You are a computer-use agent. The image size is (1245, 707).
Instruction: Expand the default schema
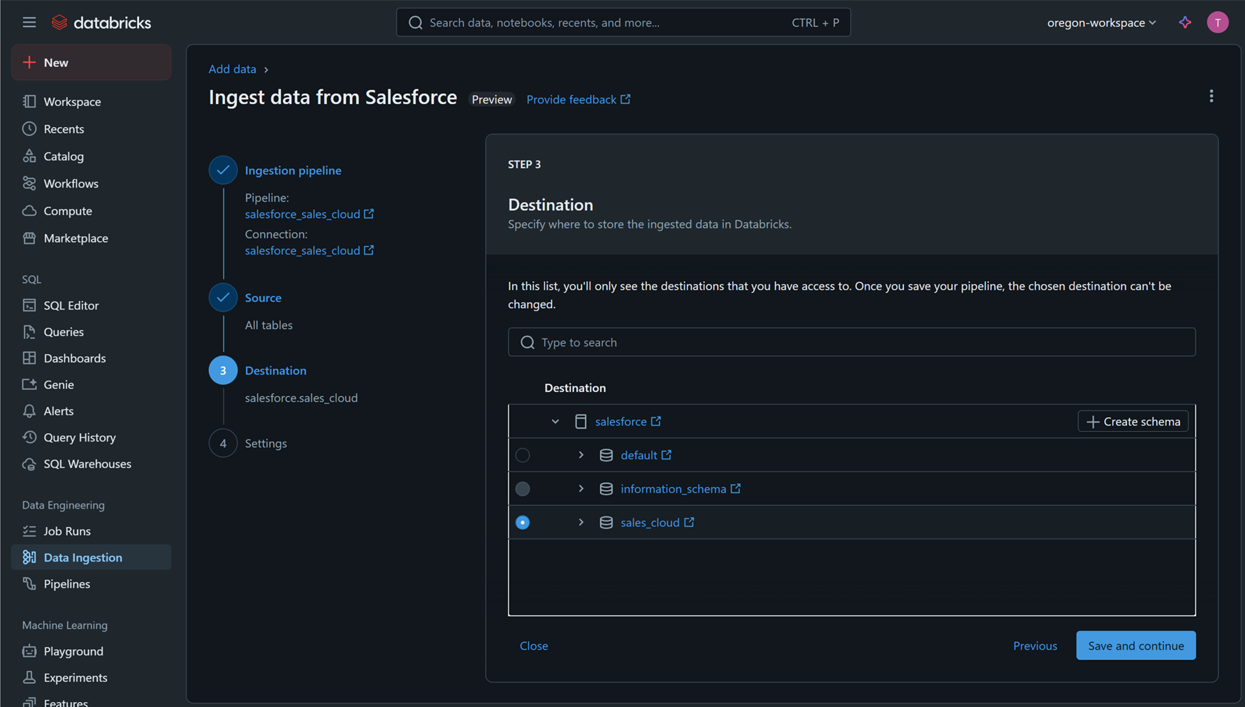(581, 455)
